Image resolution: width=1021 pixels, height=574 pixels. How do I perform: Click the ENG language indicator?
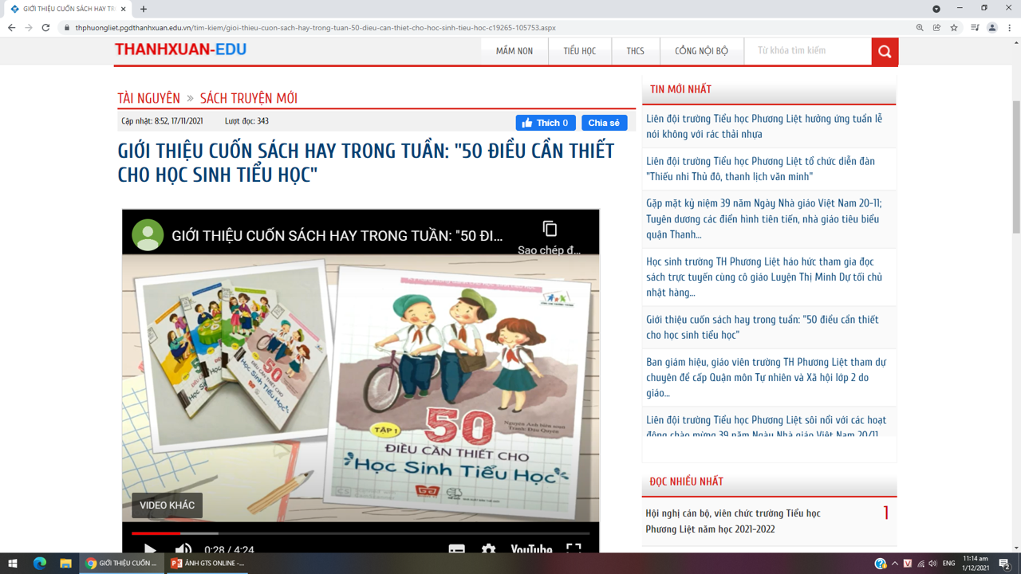pyautogui.click(x=949, y=564)
